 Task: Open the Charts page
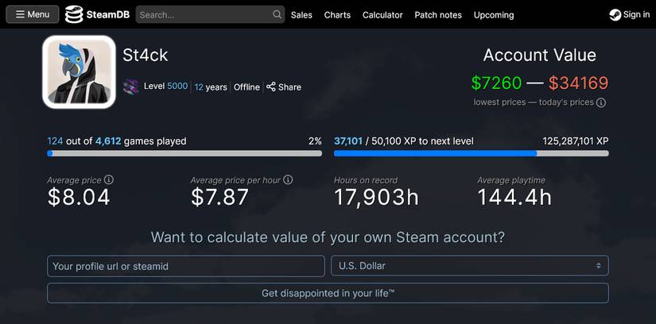tap(337, 14)
